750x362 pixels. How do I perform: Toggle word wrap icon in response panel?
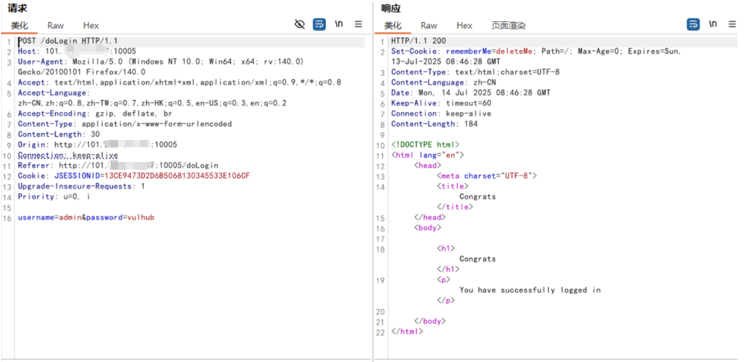[x=693, y=25]
